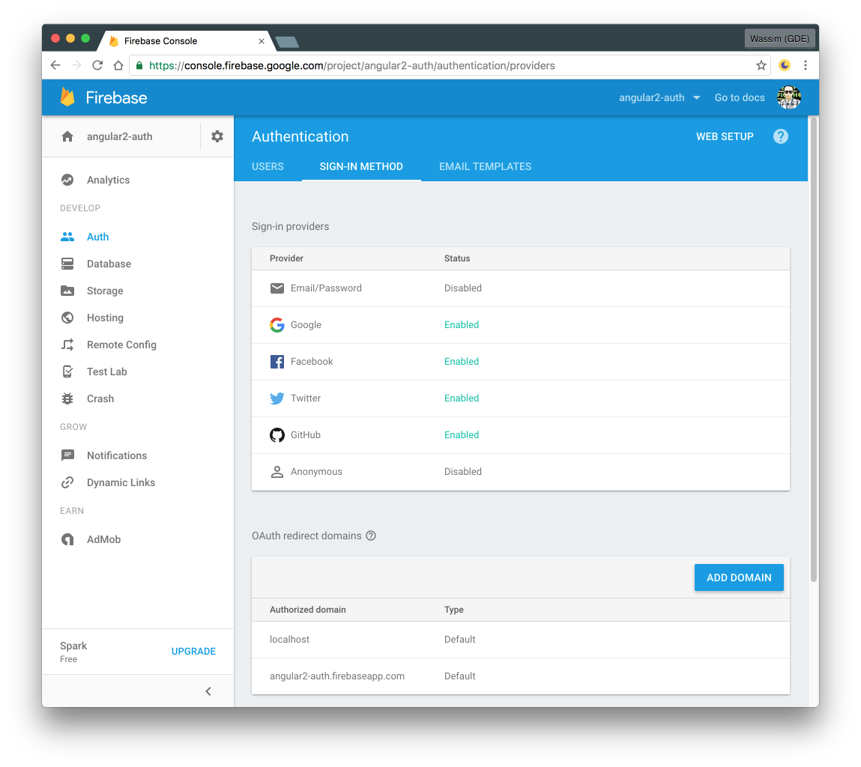The image size is (861, 767).
Task: Open the Authentication help question icon
Action: (x=780, y=136)
